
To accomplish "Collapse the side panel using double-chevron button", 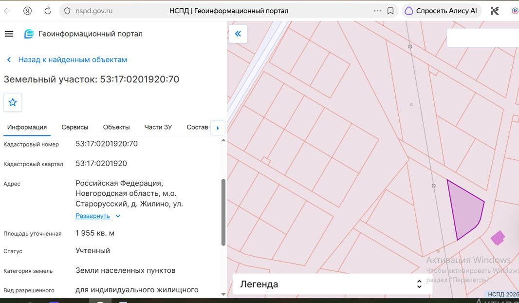I will pyautogui.click(x=238, y=34).
